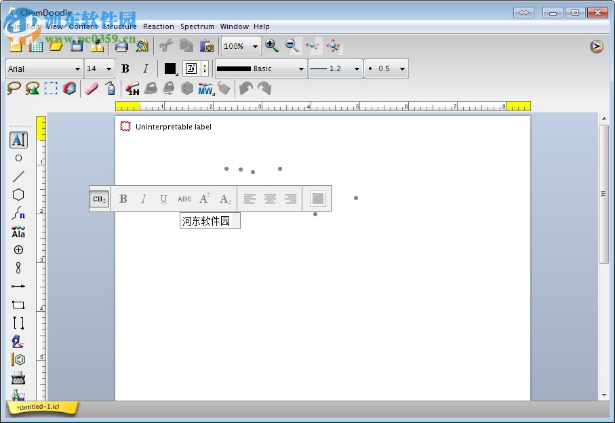This screenshot has width=615, height=423.
Task: Select the Lasso selection tool
Action: point(13,88)
